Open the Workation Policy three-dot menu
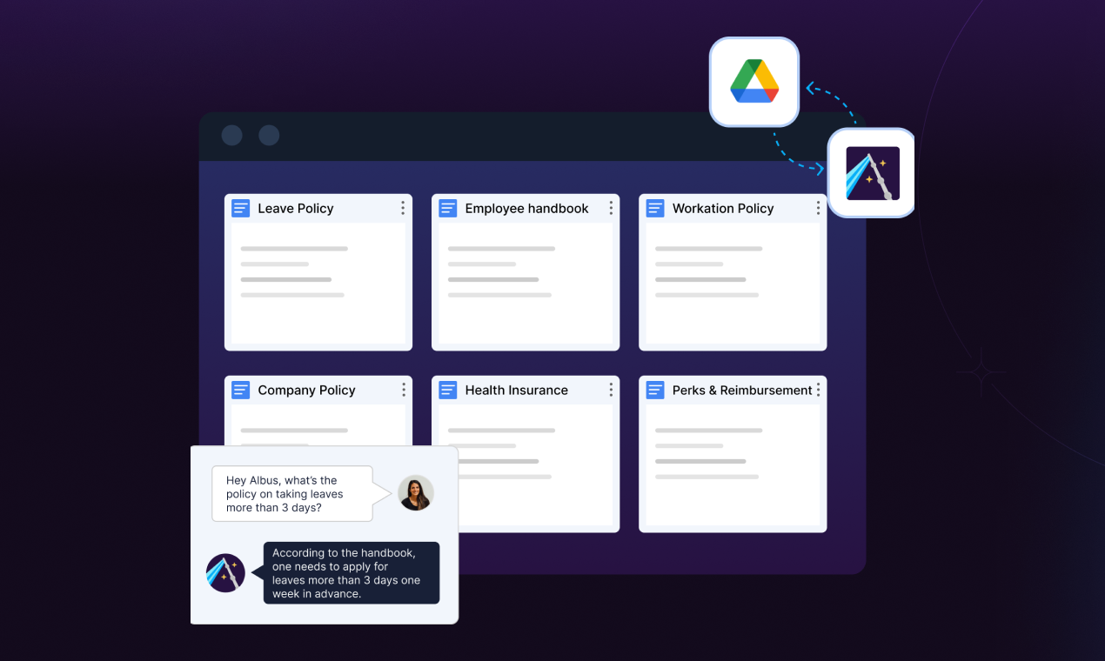The width and height of the screenshot is (1105, 661). [x=818, y=208]
